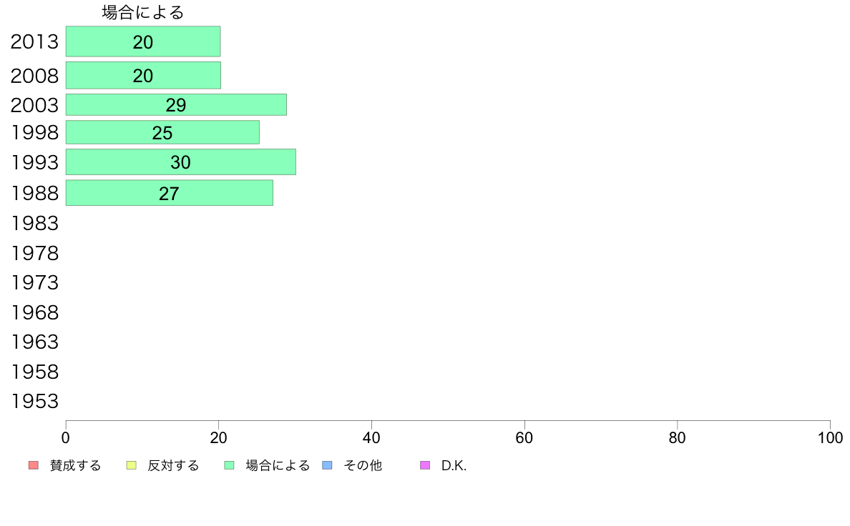Screen dimensions: 850x526
Task: Select the 1988 bar showing 27
Action: click(170, 193)
